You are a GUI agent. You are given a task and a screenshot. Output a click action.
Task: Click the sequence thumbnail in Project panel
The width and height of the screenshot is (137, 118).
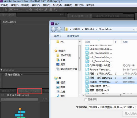coord(20,113)
